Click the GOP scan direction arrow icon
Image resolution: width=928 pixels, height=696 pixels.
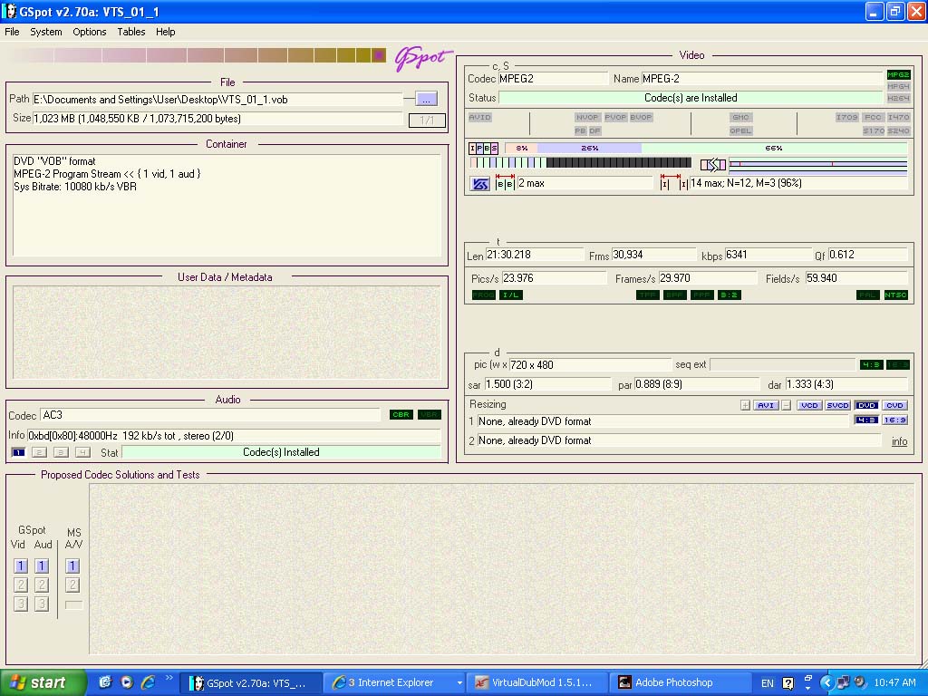[712, 165]
